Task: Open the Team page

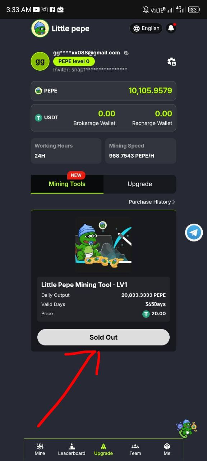Action: click(x=135, y=449)
